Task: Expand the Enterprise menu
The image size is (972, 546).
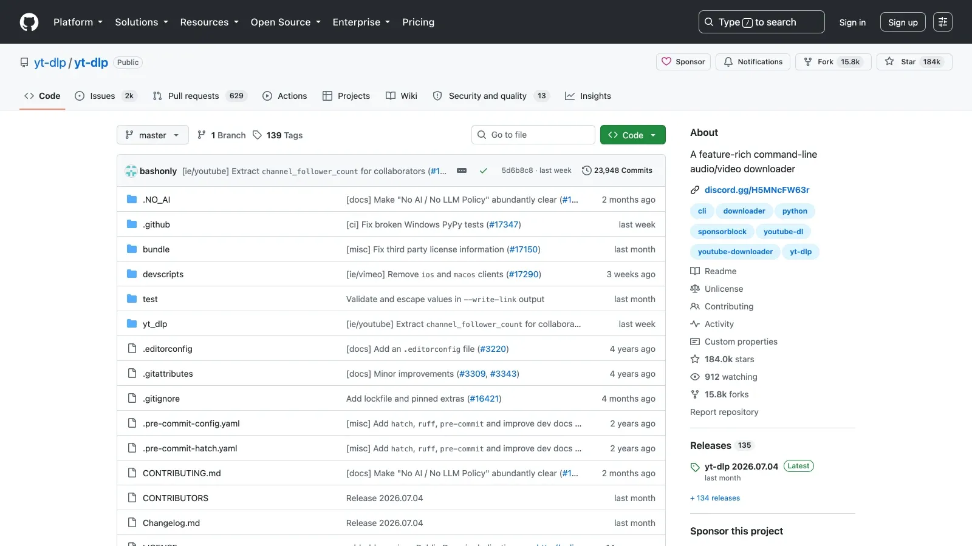Action: [x=361, y=22]
